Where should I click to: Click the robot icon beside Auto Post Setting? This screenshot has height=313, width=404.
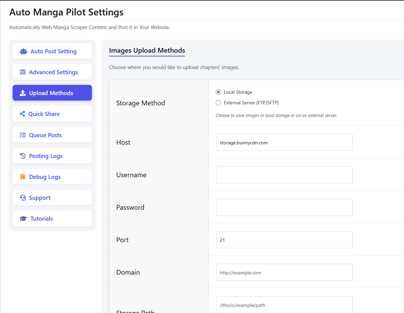pos(23,51)
